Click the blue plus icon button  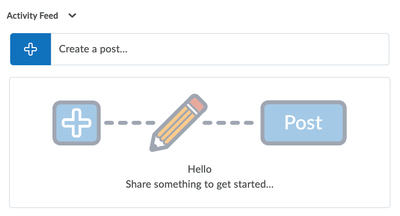[x=31, y=49]
